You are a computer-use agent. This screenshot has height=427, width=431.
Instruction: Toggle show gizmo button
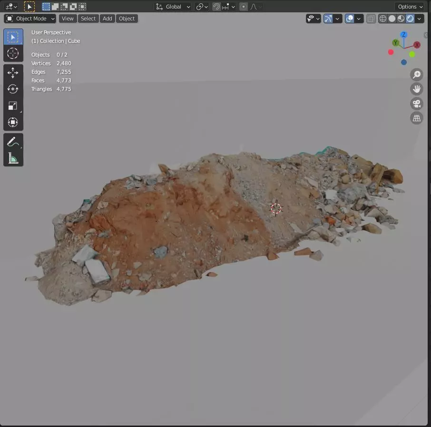[x=328, y=19]
